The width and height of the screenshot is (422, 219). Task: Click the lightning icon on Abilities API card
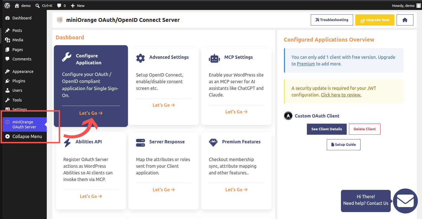(x=67, y=142)
